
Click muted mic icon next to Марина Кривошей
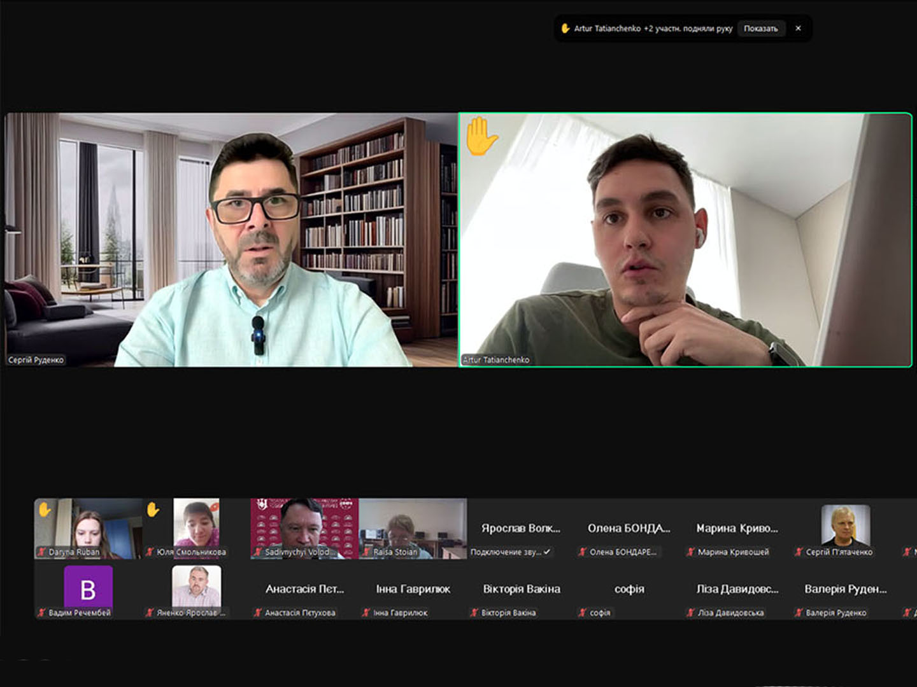tap(690, 552)
